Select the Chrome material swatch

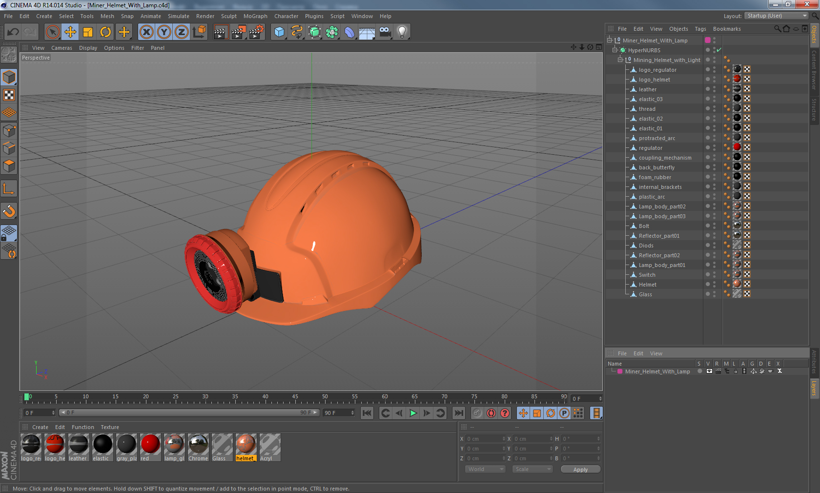(198, 447)
